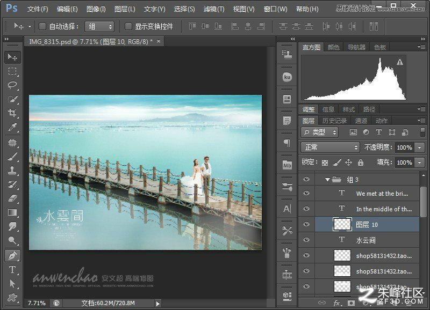Screen dimensions: 430x310
Task: Collapse the 组 3 layer group
Action: click(327, 180)
